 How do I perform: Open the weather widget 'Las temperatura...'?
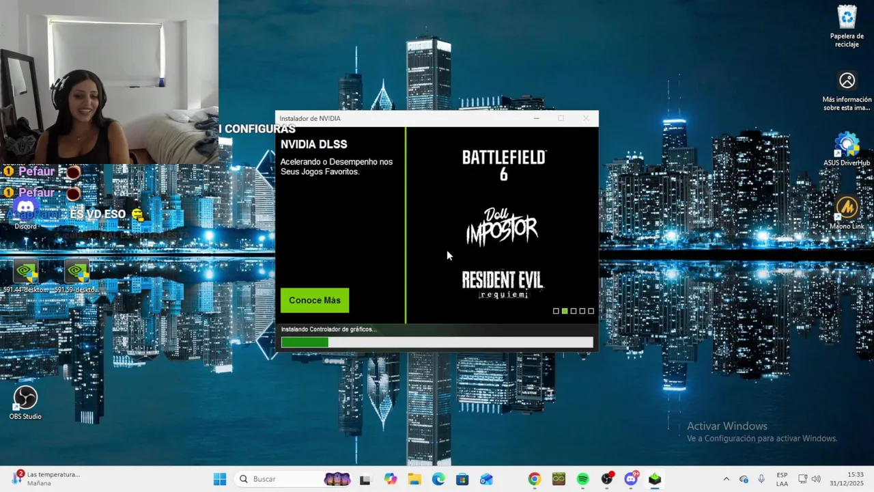pyautogui.click(x=46, y=479)
